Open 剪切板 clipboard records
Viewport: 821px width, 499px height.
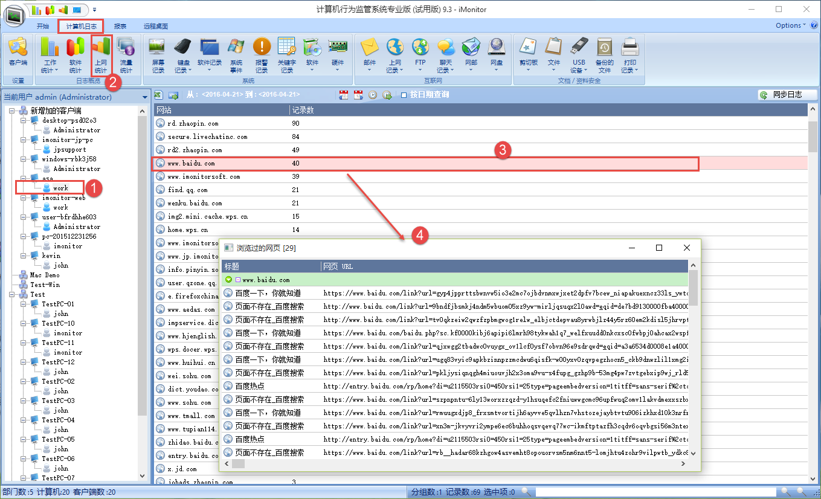coord(528,55)
